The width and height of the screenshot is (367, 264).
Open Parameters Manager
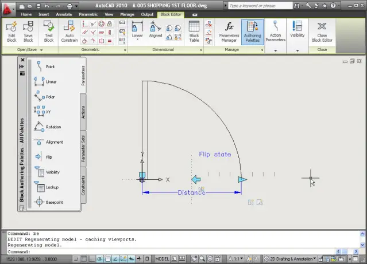tap(229, 32)
